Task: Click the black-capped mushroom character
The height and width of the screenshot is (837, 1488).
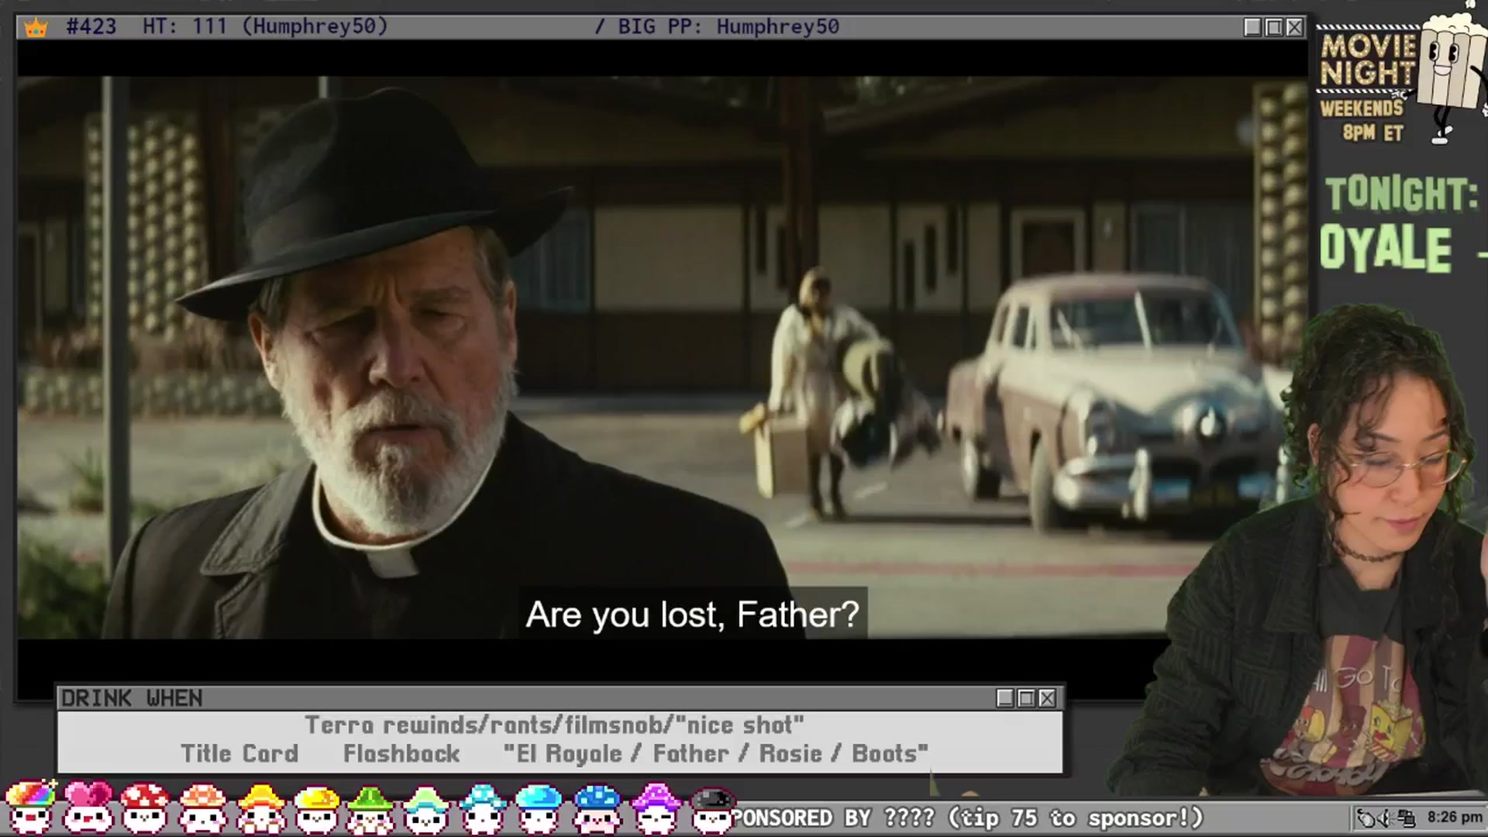Action: tap(712, 810)
